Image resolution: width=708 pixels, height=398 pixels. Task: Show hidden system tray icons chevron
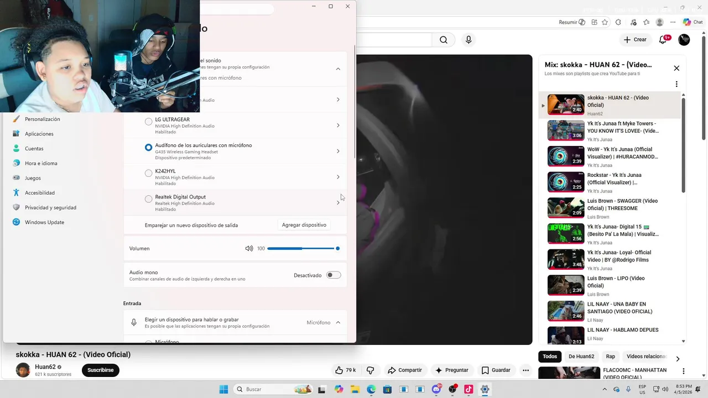pyautogui.click(x=605, y=389)
